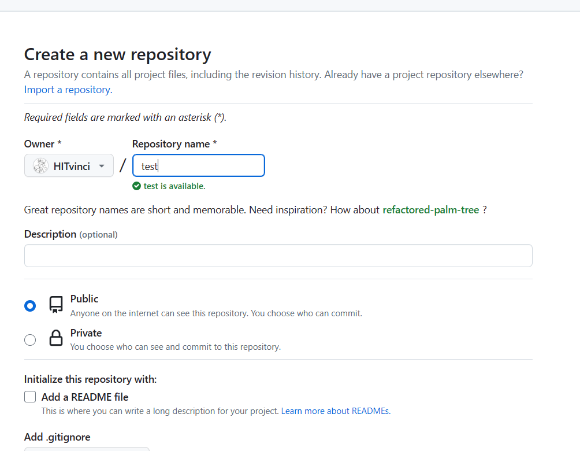Click the HITvinci avatar icon
Screen dimensions: 580x451
point(40,165)
